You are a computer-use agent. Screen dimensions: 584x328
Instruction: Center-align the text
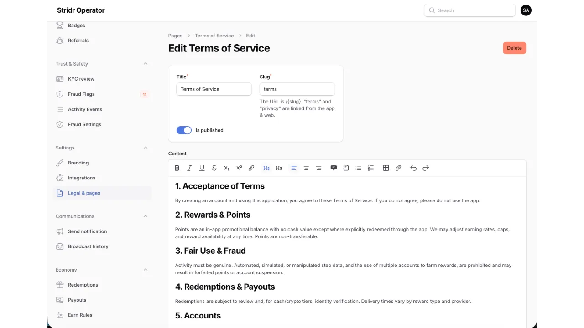(x=306, y=168)
